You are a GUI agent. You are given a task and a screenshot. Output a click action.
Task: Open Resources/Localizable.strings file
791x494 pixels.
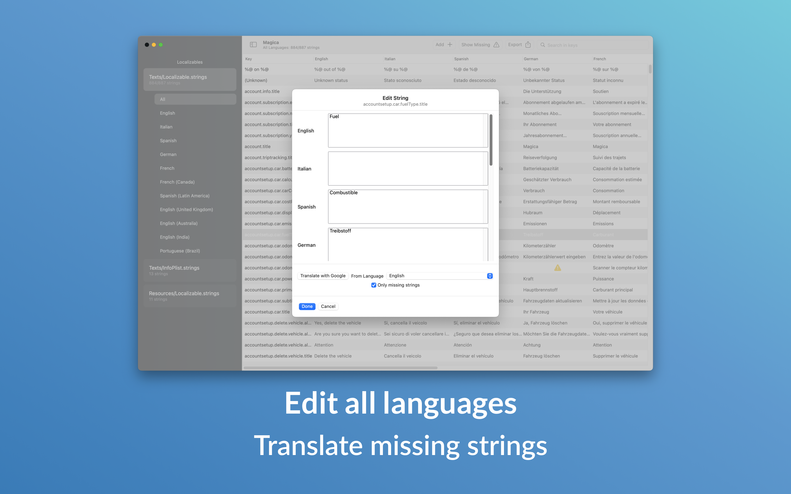[x=190, y=296]
